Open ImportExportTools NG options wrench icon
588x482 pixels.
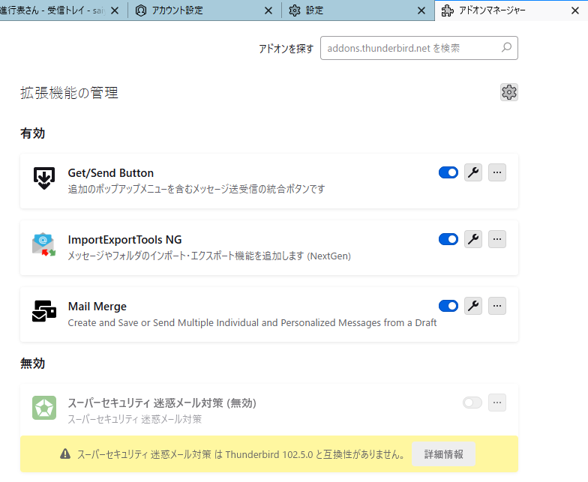[473, 240]
